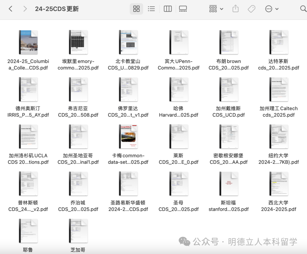This screenshot has width=307, height=254.
Task: Click the file name 达特茅斯 cds_20...2025.pdf
Action: (279, 64)
